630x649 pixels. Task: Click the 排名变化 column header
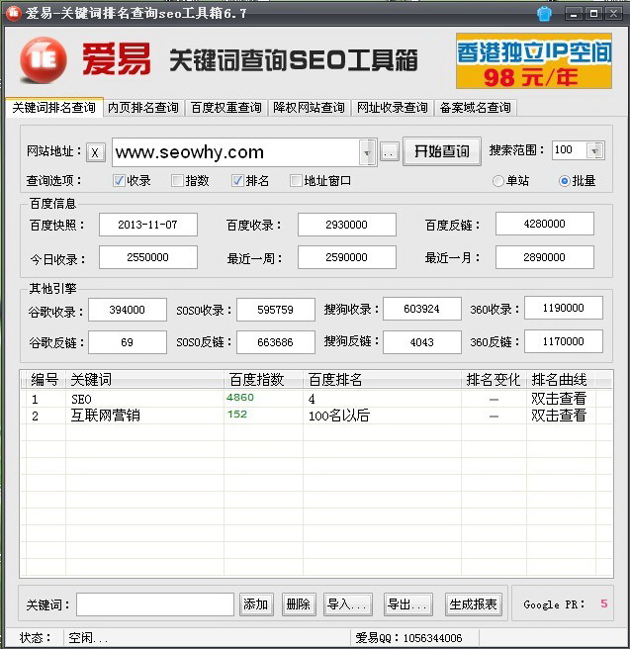point(494,380)
